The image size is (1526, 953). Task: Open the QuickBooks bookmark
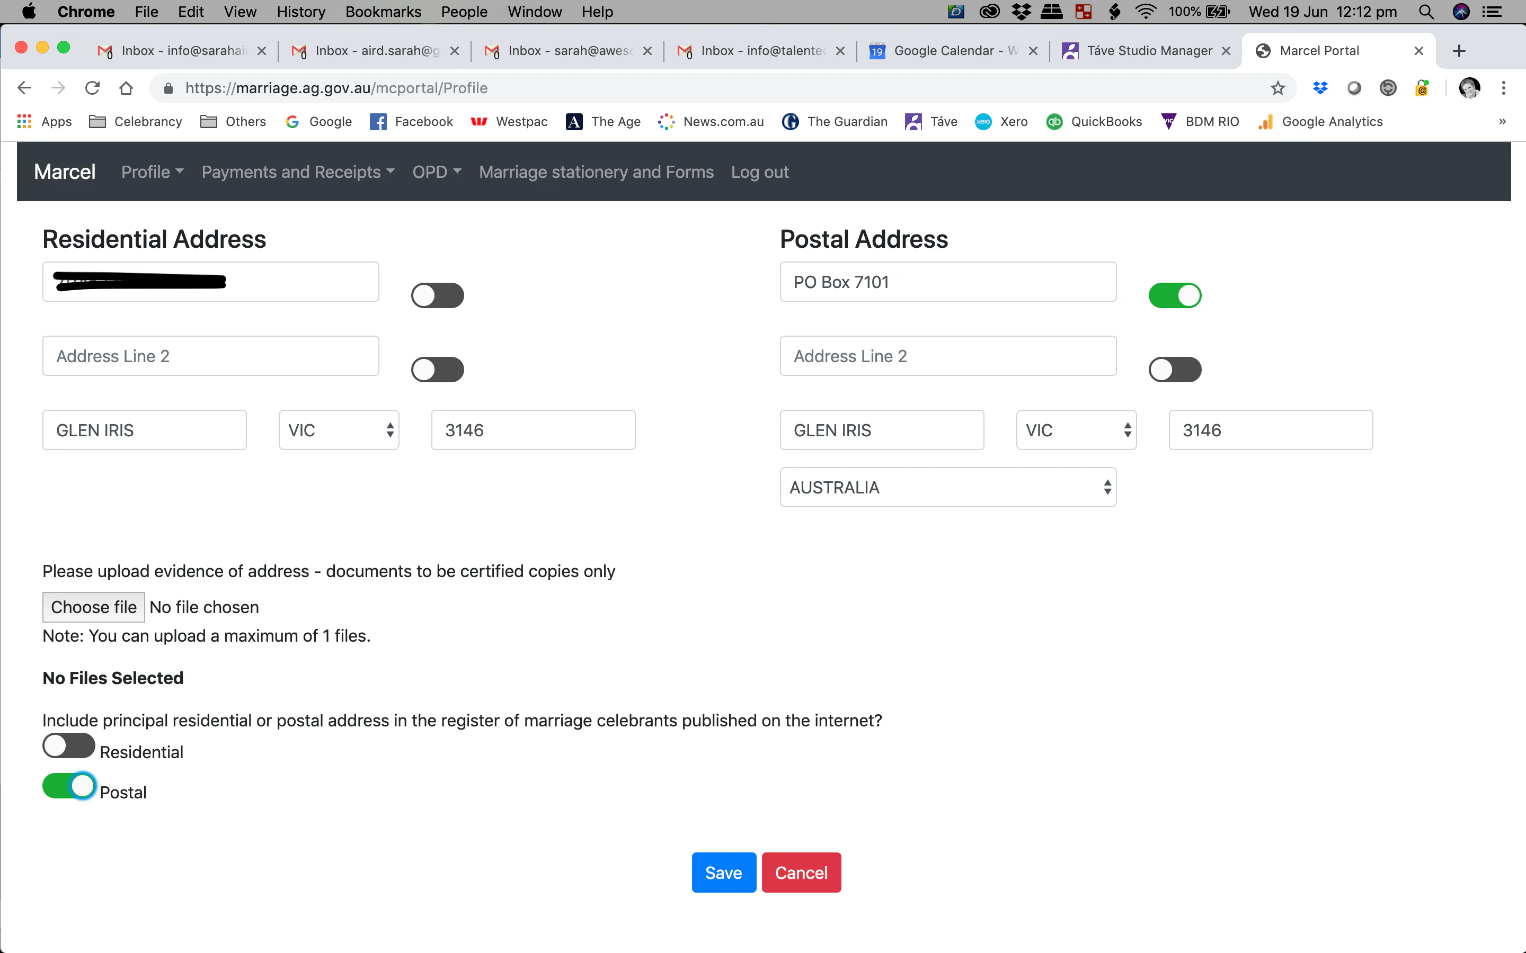point(1094,122)
